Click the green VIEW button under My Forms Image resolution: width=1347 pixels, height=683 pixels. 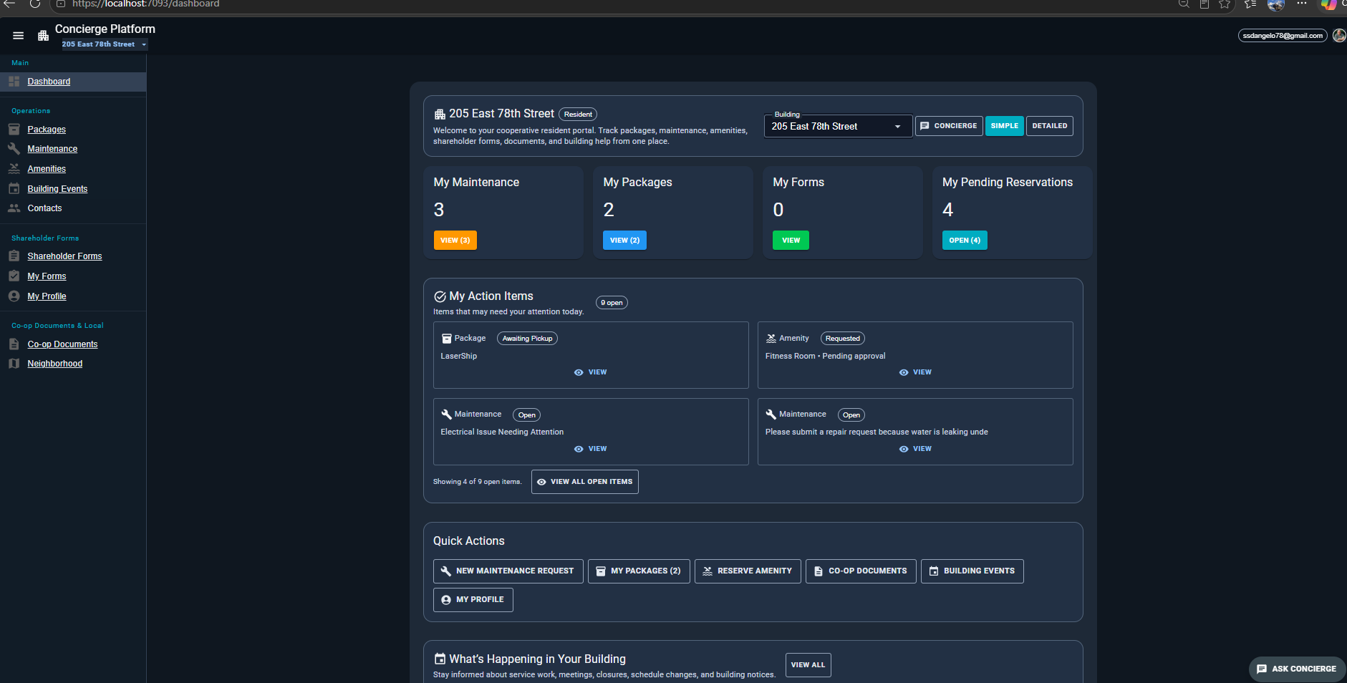791,241
